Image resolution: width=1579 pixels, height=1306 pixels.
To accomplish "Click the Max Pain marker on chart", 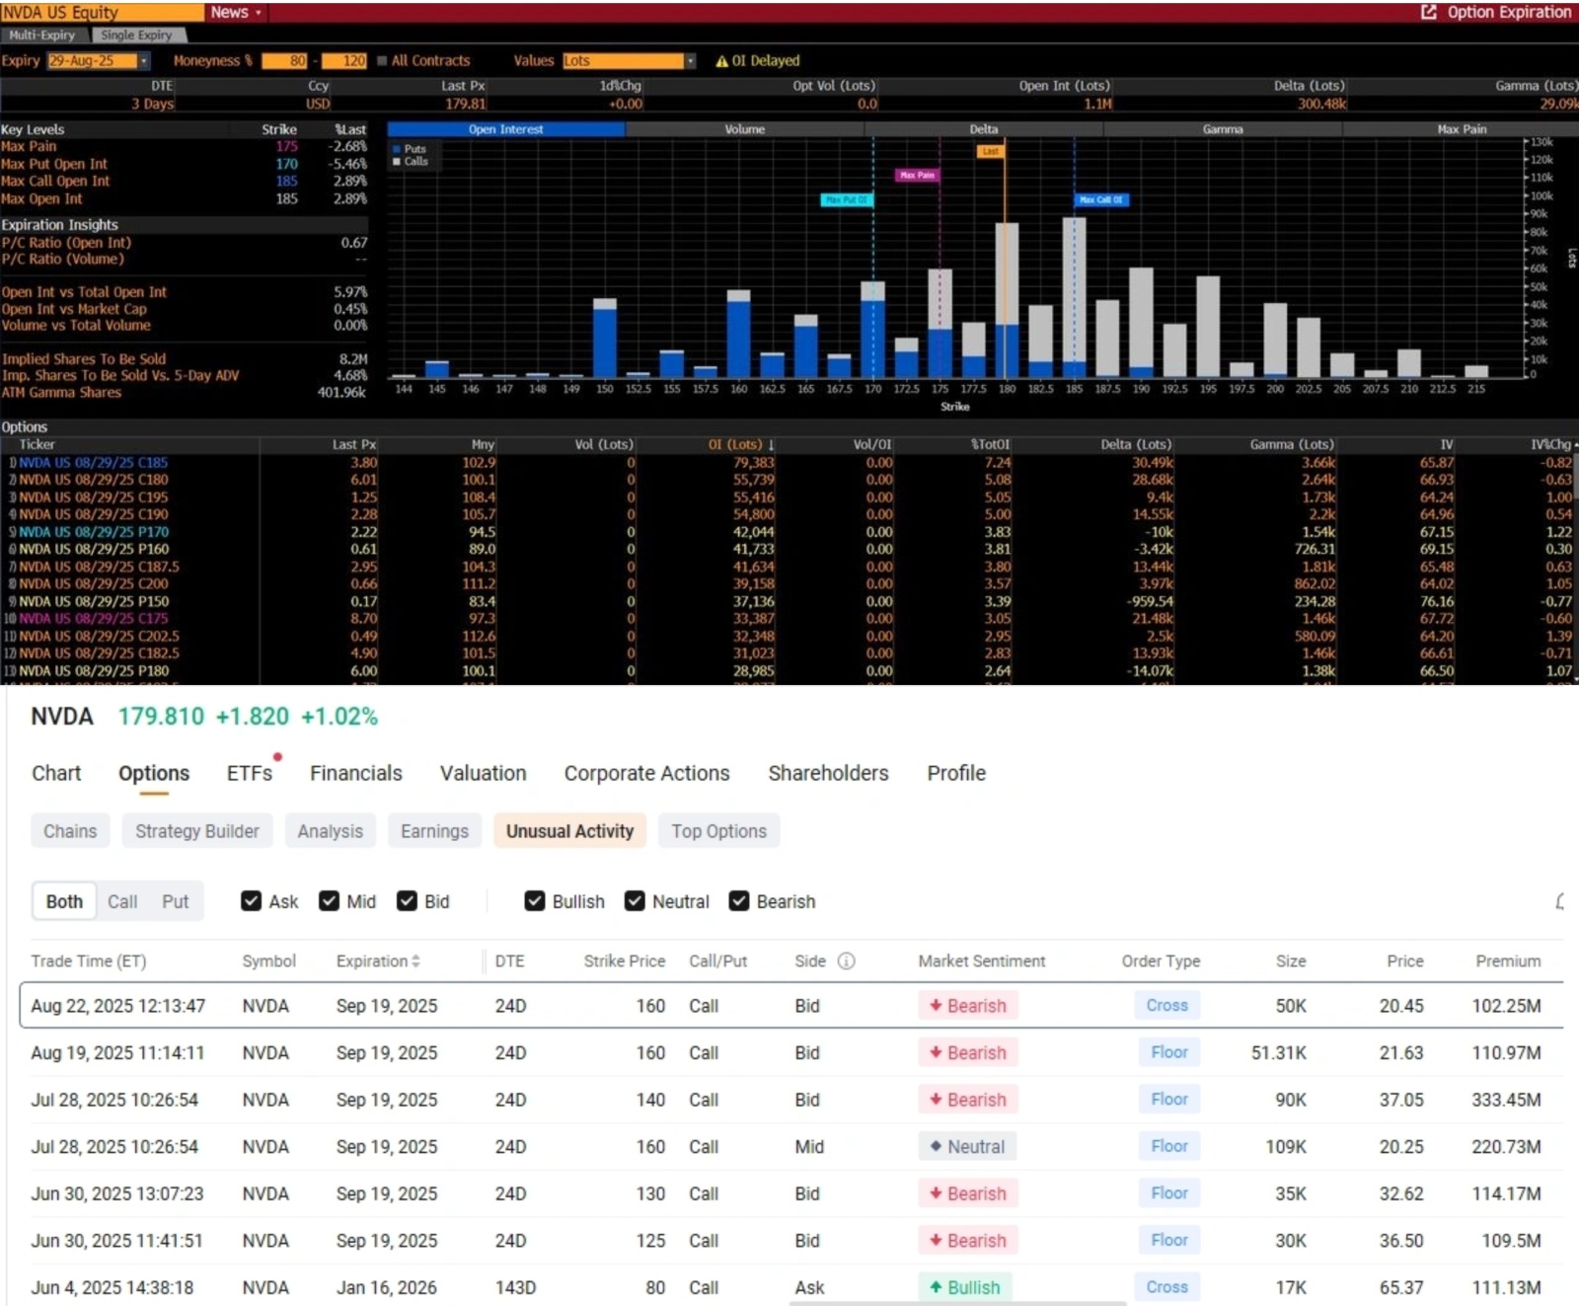I will [917, 175].
